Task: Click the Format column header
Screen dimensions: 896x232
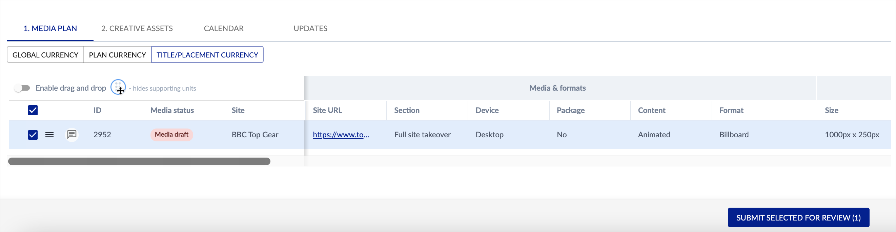Action: coord(731,110)
